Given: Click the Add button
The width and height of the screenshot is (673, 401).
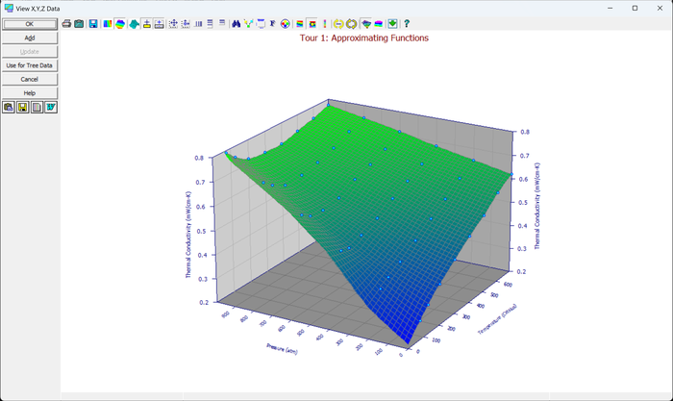Looking at the screenshot, I should point(30,38).
